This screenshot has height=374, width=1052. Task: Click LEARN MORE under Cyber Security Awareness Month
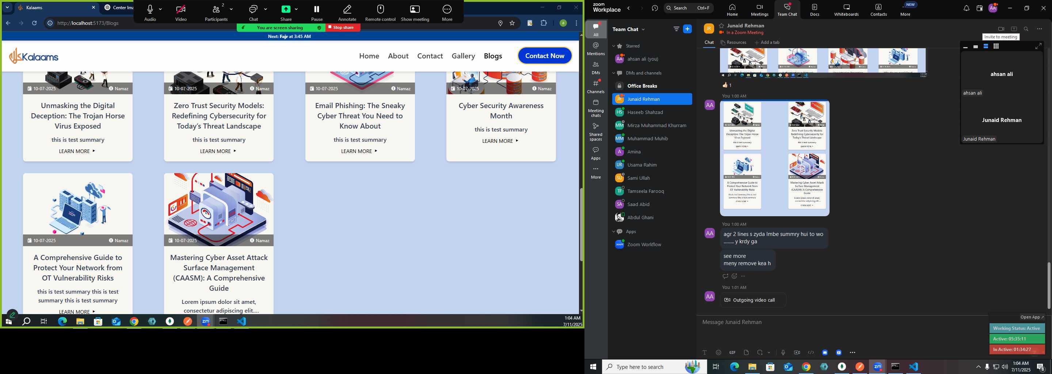500,141
